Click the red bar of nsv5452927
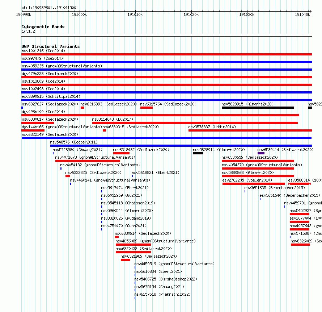The width and height of the screenshot is (322, 312). [300, 214]
